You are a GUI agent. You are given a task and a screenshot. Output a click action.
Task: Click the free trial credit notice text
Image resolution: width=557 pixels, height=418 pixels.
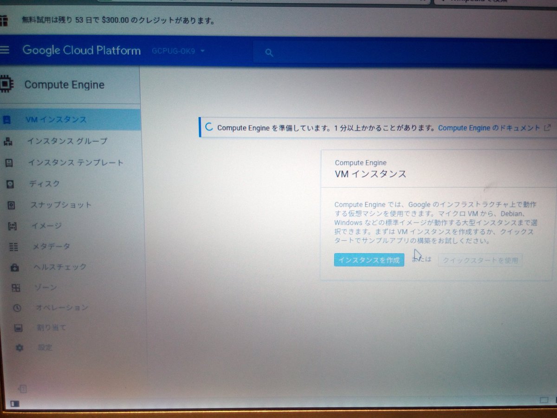[118, 20]
